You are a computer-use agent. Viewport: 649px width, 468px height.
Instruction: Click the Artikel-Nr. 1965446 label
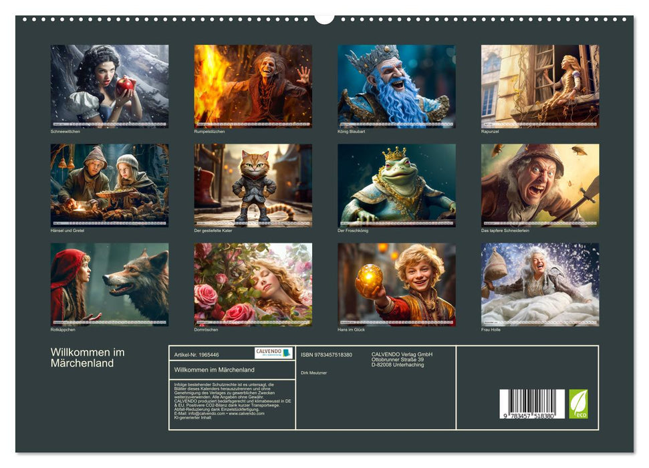click(195, 354)
